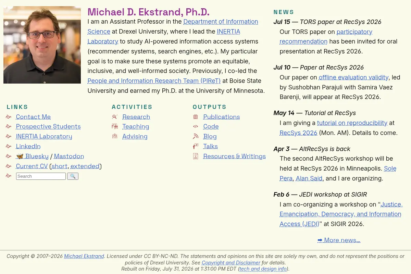The height and width of the screenshot is (274, 411).
Task: Open the short CV version
Action: pyautogui.click(x=60, y=166)
